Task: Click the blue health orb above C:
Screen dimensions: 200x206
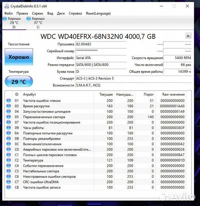Action: tap(28, 19)
